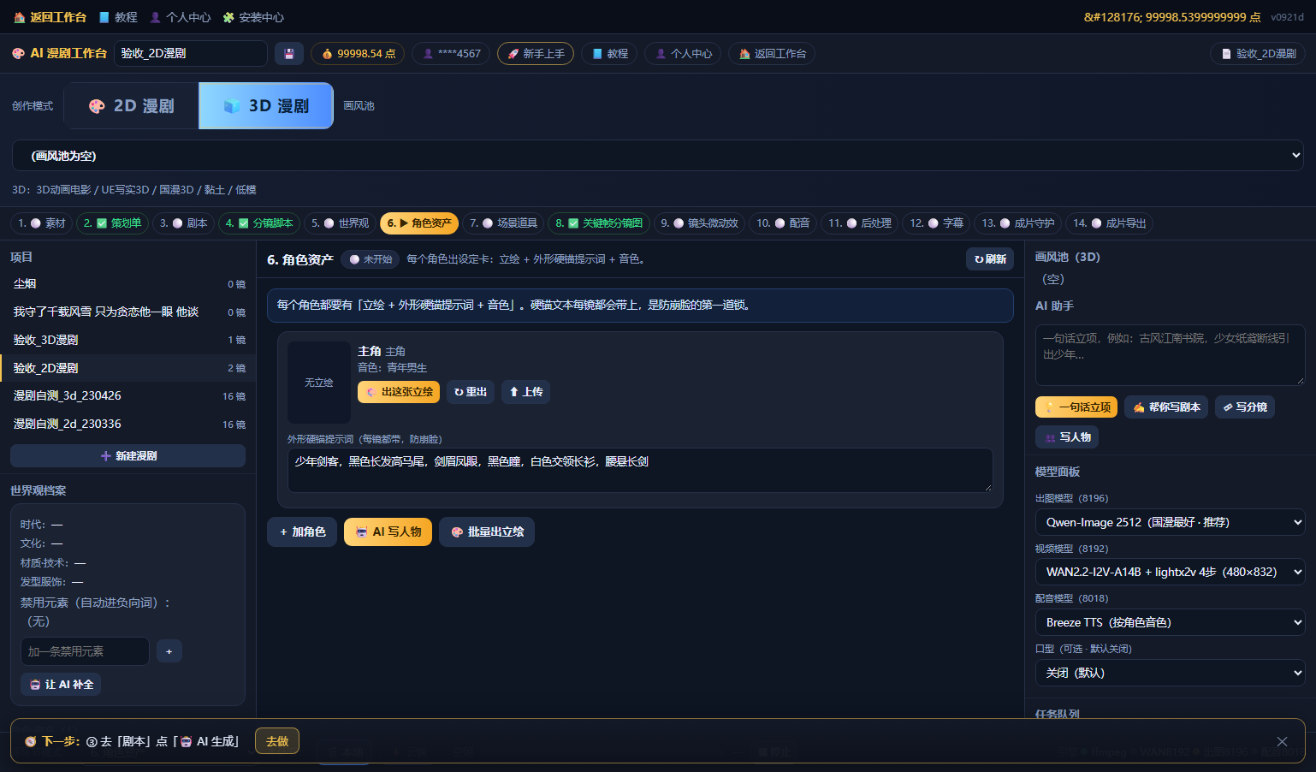Click the plus button beside banned element input
Image resolution: width=1316 pixels, height=772 pixels.
click(169, 651)
